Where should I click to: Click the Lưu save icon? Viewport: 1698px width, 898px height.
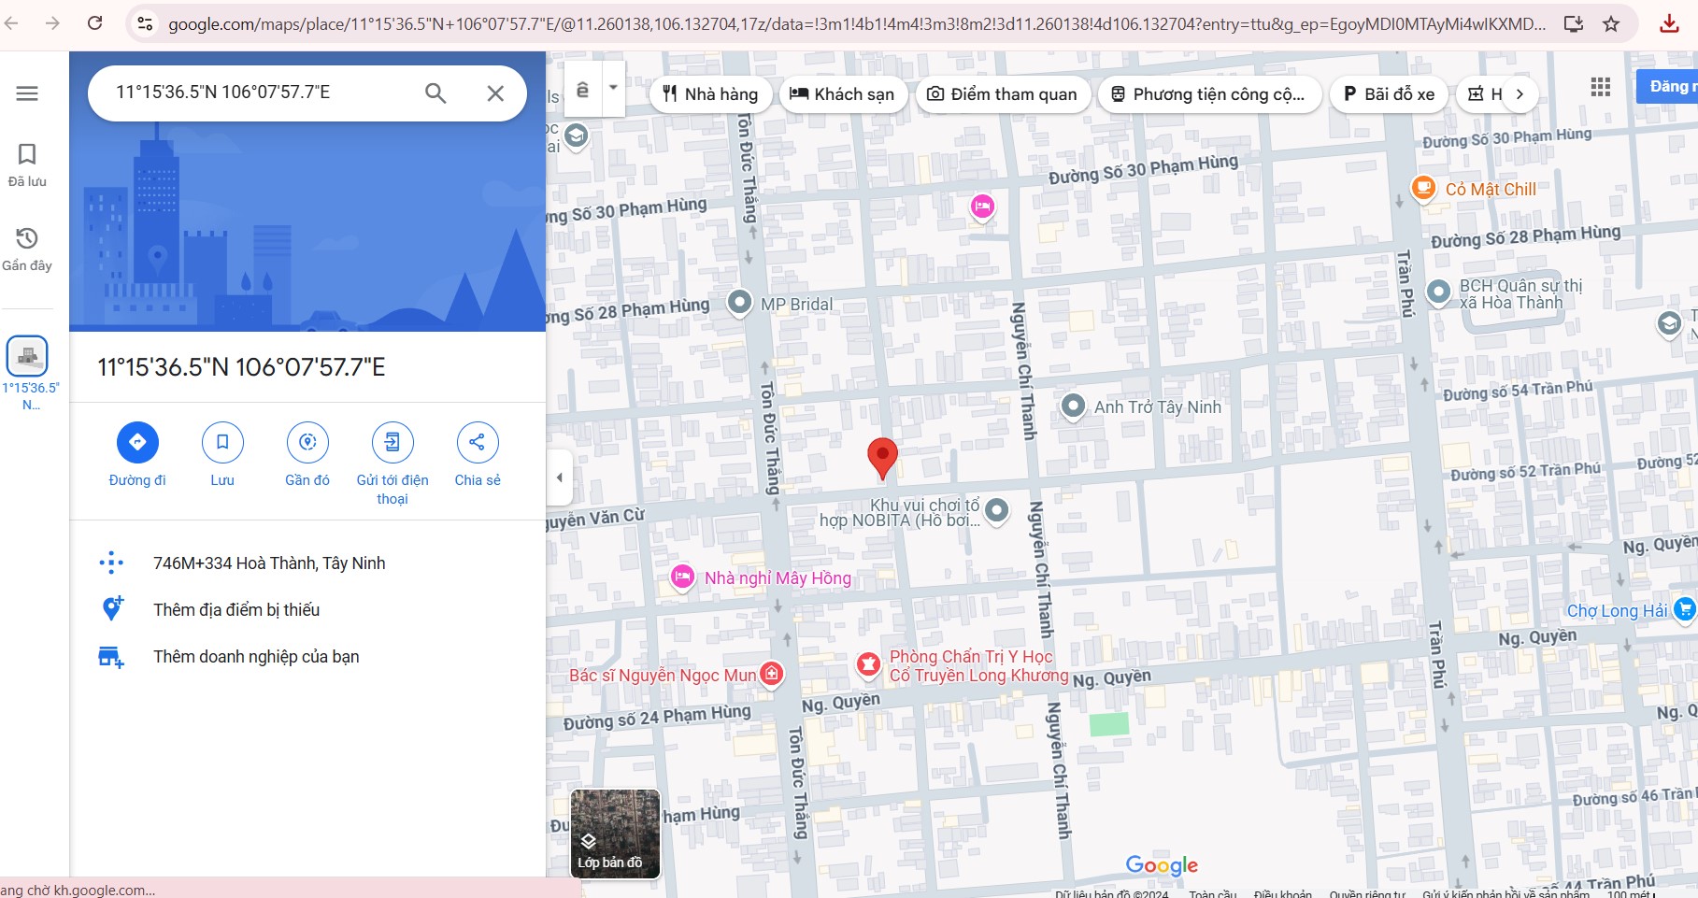(x=222, y=442)
